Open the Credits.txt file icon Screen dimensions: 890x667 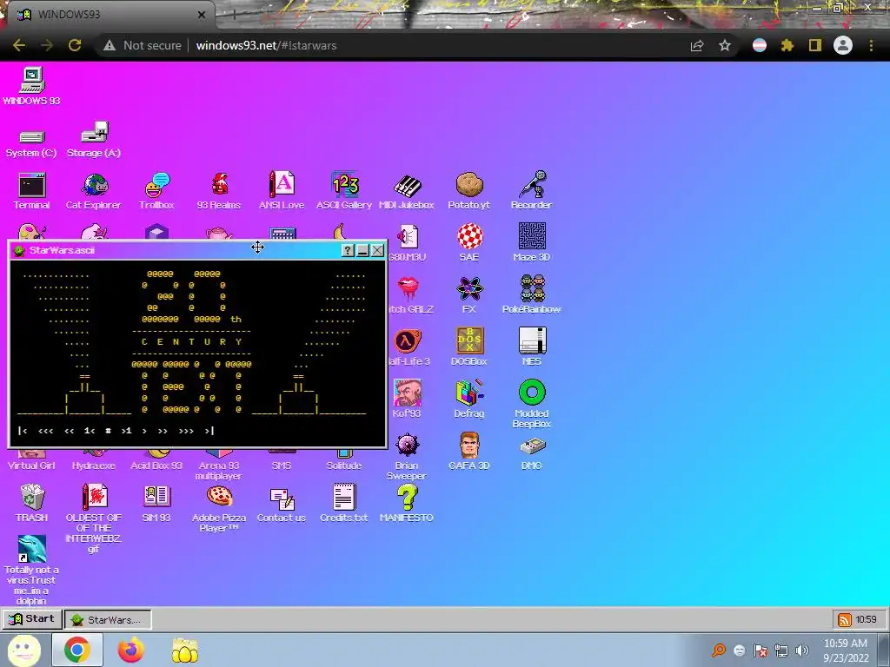pyautogui.click(x=344, y=497)
